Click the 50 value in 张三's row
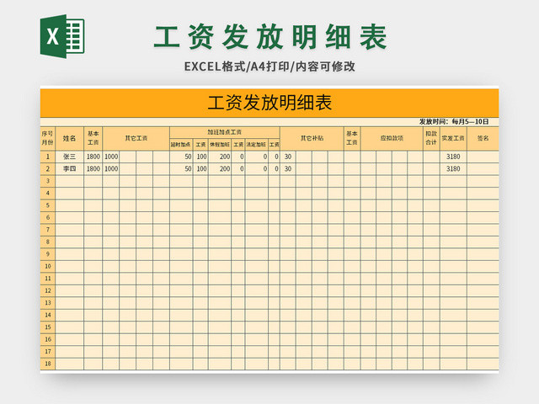 182,157
